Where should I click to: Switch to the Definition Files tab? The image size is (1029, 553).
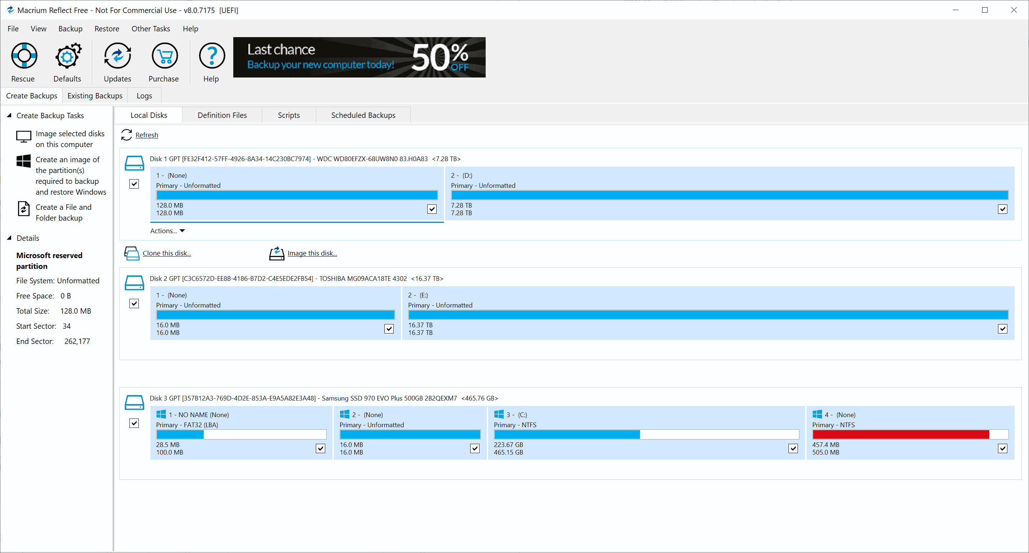[221, 114]
